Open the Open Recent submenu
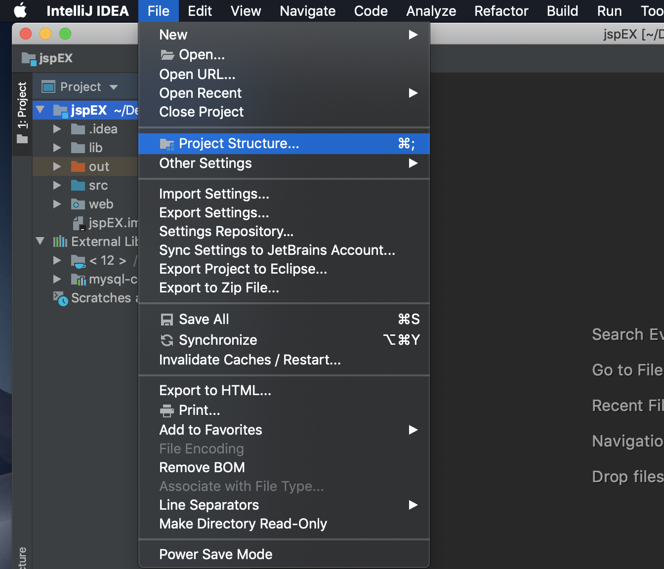This screenshot has width=664, height=569. coord(284,93)
